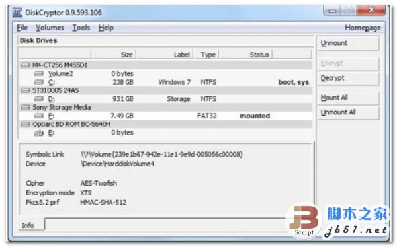Click the DiskCryptor app icon in title bar
Image resolution: width=397 pixels, height=247 pixels.
pyautogui.click(x=17, y=13)
